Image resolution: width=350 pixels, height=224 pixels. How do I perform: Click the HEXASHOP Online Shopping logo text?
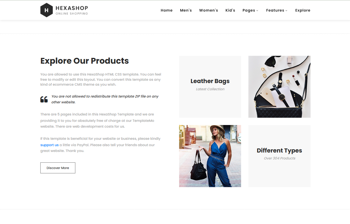pos(72,10)
